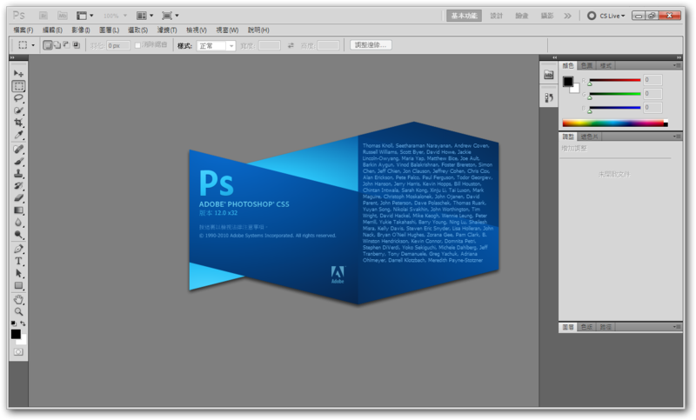Screen dimensions: 696x420
Task: Select the Move tool
Action: pyautogui.click(x=18, y=74)
